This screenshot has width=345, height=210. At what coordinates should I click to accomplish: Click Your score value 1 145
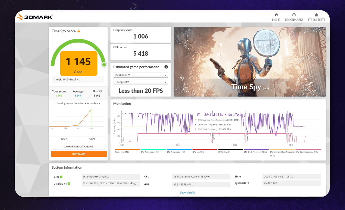click(58, 96)
